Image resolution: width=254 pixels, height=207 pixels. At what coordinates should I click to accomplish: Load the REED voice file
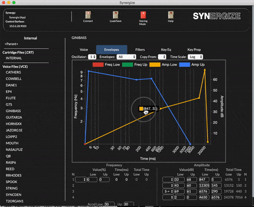point(10,169)
